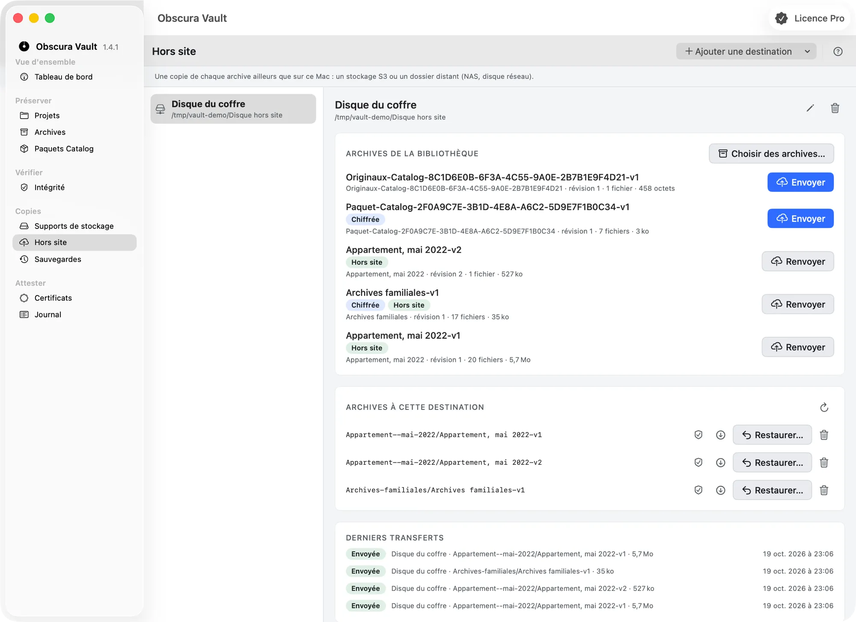Viewport: 856px width, 622px height.
Task: Navigate to Intégrité in the sidebar
Action: pos(74,187)
